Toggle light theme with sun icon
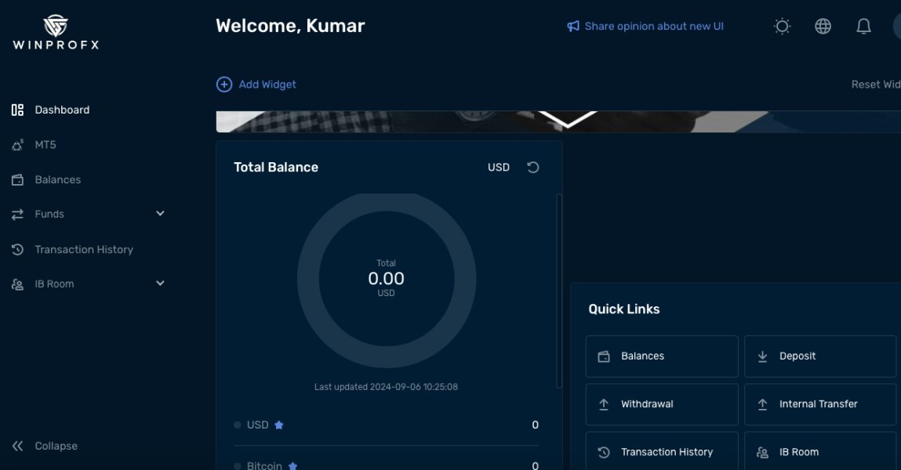901x470 pixels. 782,27
